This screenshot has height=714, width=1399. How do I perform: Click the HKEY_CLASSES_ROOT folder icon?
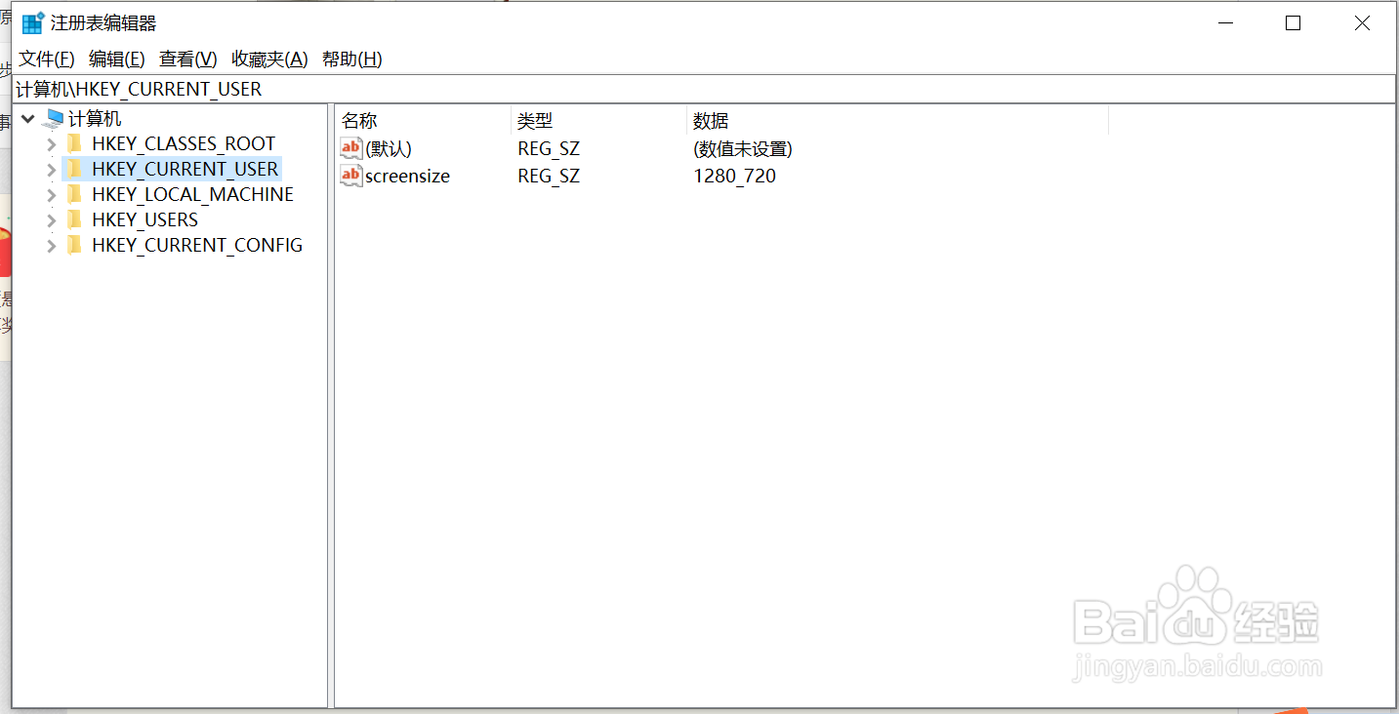[x=74, y=143]
